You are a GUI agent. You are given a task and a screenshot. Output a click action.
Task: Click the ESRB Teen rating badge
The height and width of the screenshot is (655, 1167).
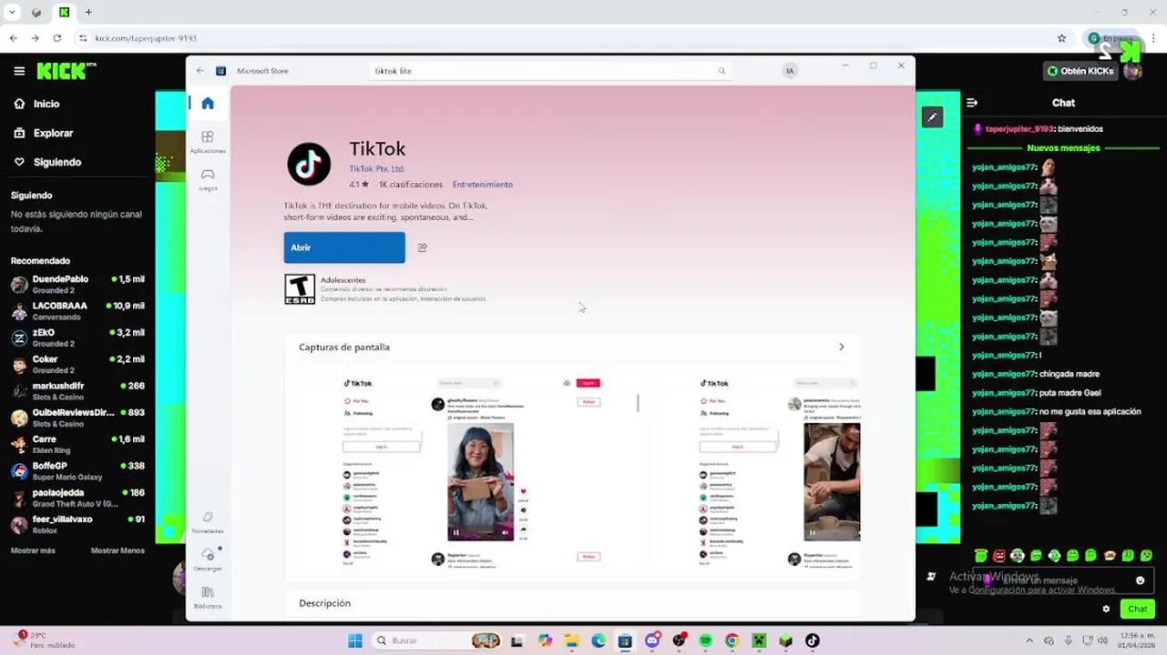coord(300,289)
